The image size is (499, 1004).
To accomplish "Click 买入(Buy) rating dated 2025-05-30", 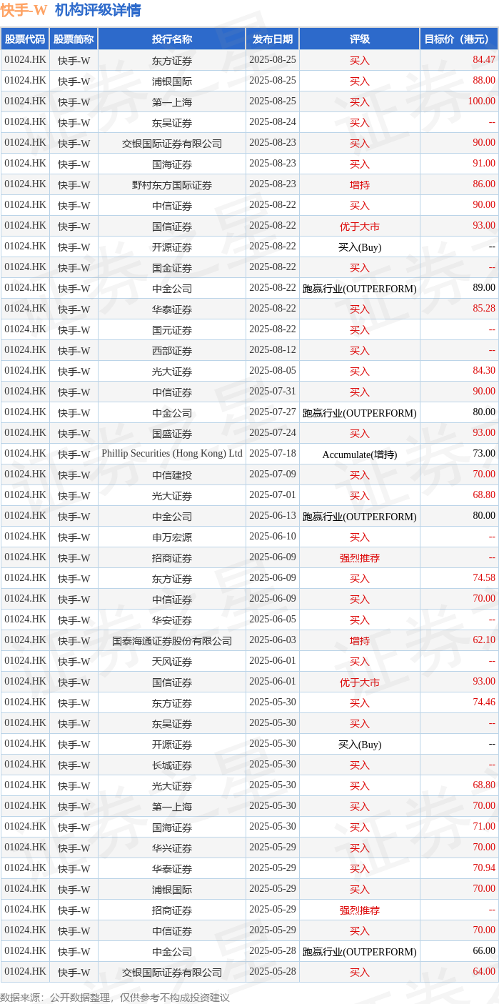I will pyautogui.click(x=359, y=745).
